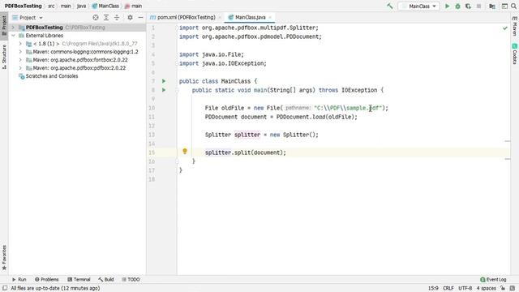Open the Problems tool window tab

point(47,279)
